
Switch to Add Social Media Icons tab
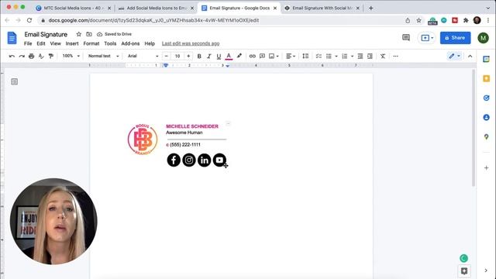pos(156,8)
